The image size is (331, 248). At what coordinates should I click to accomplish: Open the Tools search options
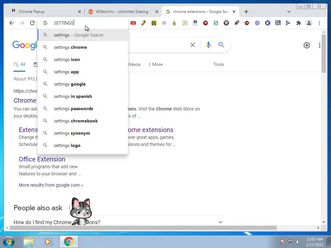pos(219,64)
